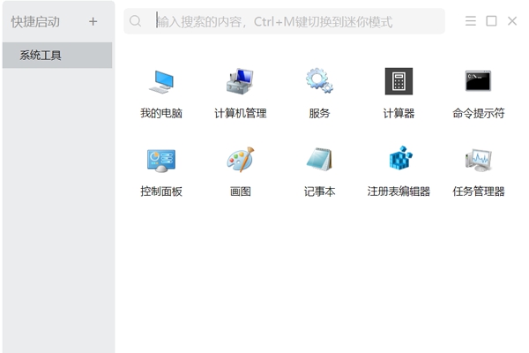Click the magnifier search icon
This screenshot has height=353, width=529.
point(136,21)
